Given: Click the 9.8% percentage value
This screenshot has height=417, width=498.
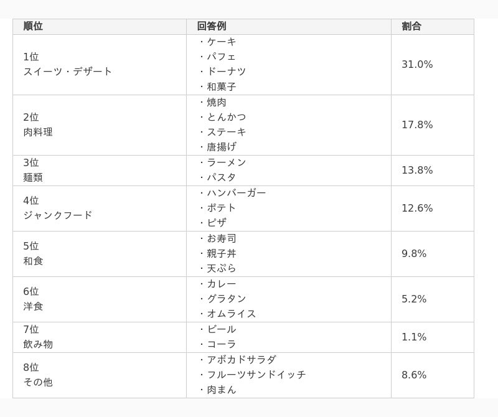Looking at the screenshot, I should (x=414, y=253).
